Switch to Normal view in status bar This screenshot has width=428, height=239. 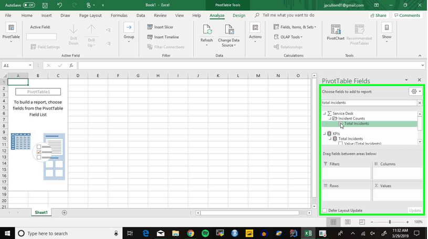(333, 222)
